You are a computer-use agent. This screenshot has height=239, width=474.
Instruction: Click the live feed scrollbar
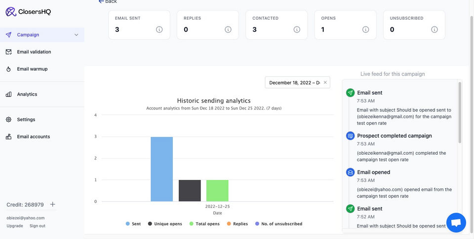tap(460, 112)
